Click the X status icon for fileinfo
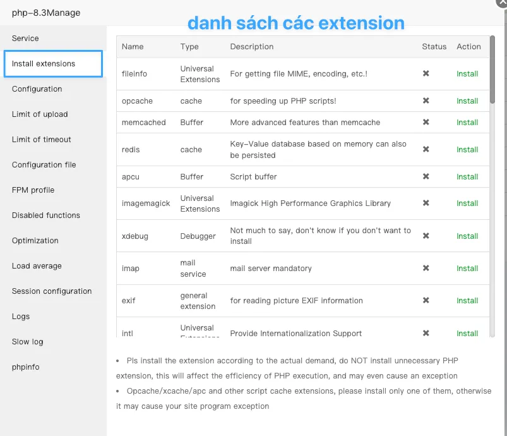The width and height of the screenshot is (507, 436). 426,74
